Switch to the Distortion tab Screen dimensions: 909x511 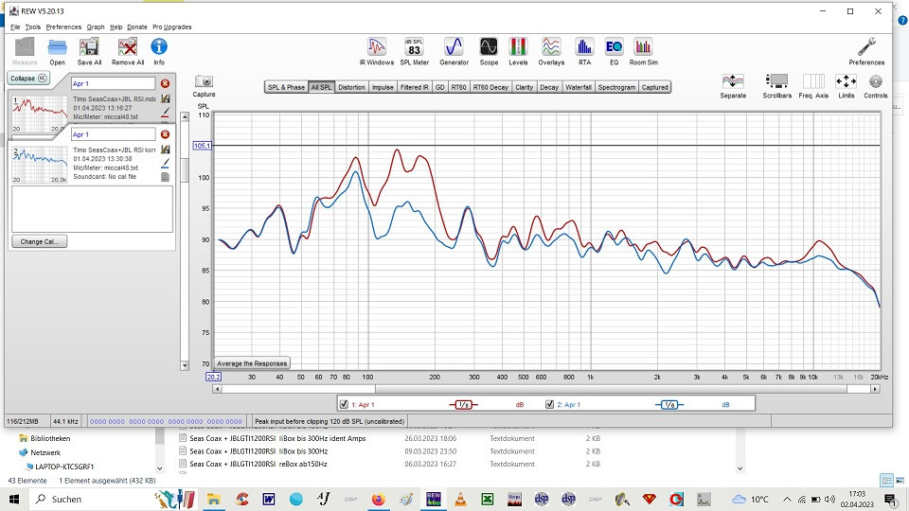[x=351, y=87]
